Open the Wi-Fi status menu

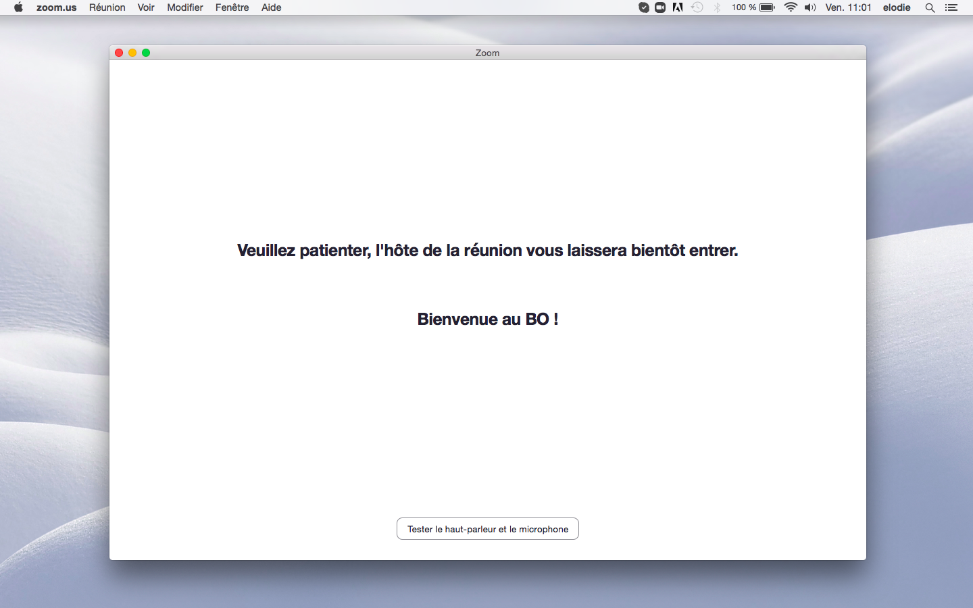tap(791, 7)
